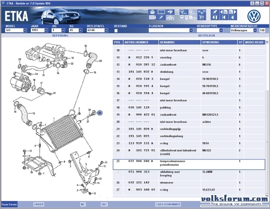Viewport: 270px width, 209px height.
Task: Open the MODEL dropdown showing GO
Action: [25, 30]
